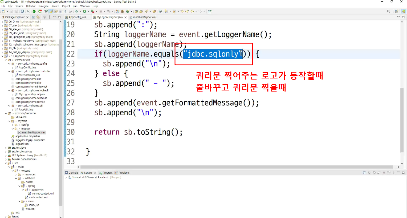Image resolution: width=407 pixels, height=218 pixels.
Task: Collapse the 15_myhome project
Action: tap(2, 56)
